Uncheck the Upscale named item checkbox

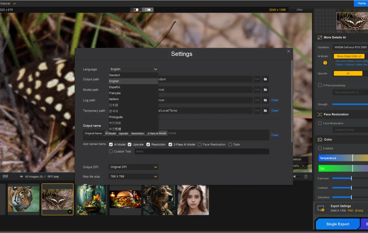coord(130,145)
